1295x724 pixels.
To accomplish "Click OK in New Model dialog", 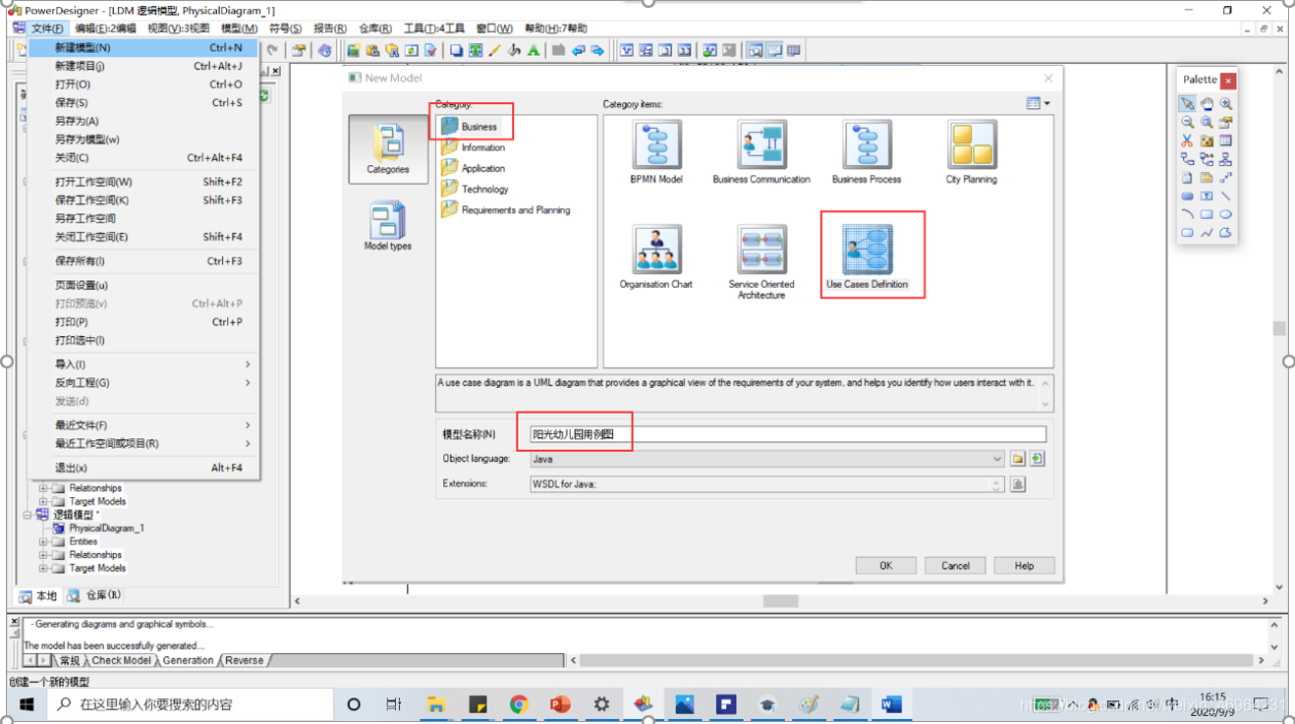I will pyautogui.click(x=885, y=566).
